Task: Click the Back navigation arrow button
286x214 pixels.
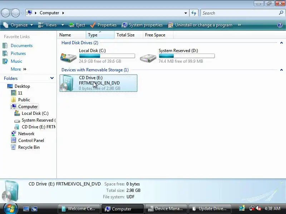Action: (x=6, y=13)
